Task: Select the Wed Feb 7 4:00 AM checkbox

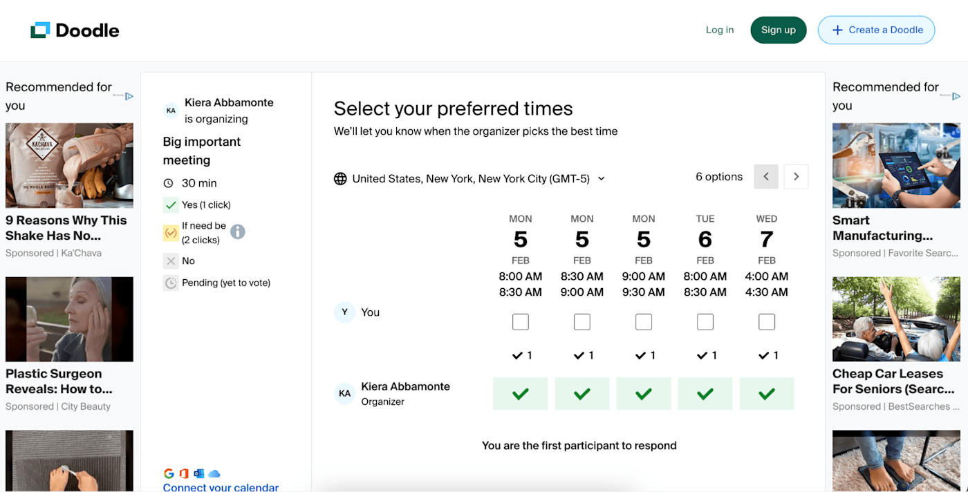Action: click(x=767, y=322)
